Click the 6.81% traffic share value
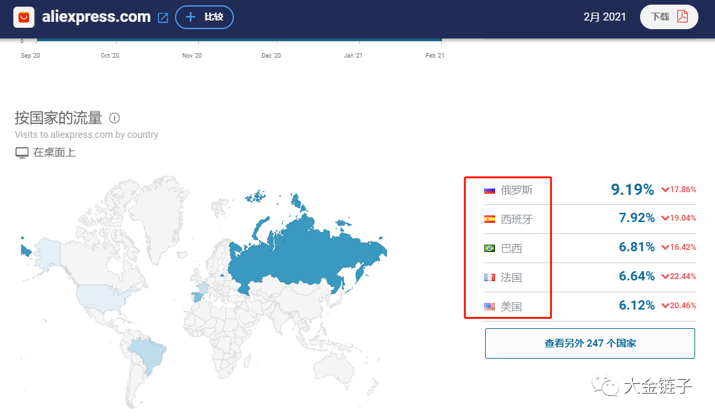This screenshot has width=715, height=417. (x=637, y=247)
